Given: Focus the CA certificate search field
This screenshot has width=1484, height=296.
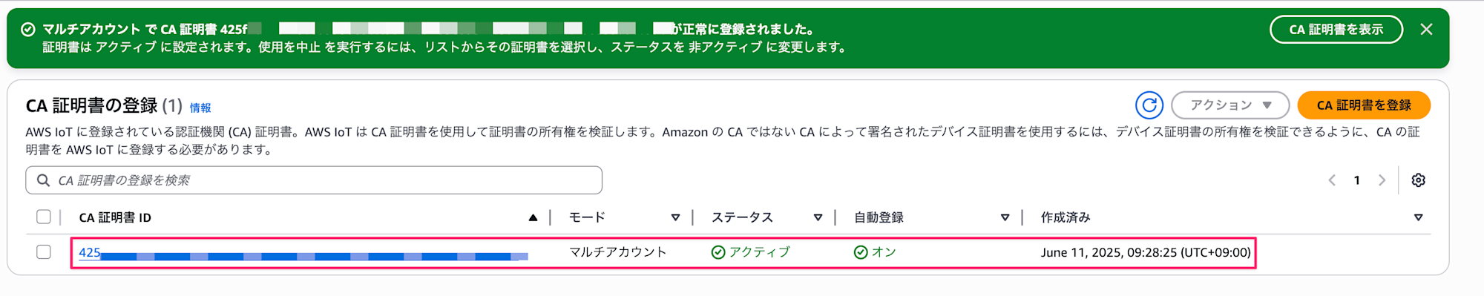Looking at the screenshot, I should [x=314, y=180].
